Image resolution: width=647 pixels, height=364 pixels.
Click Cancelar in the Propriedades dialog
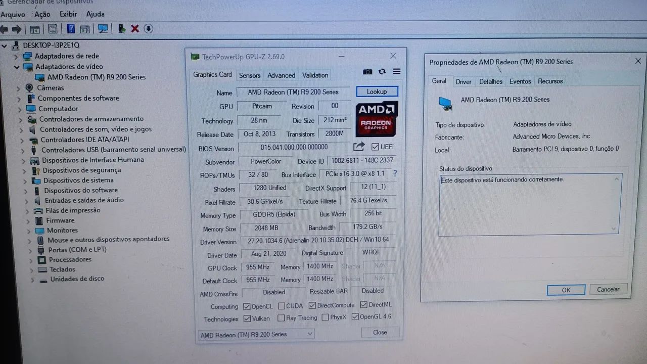pyautogui.click(x=608, y=289)
